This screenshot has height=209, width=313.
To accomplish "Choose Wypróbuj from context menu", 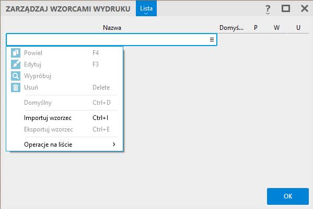I will (65, 76).
